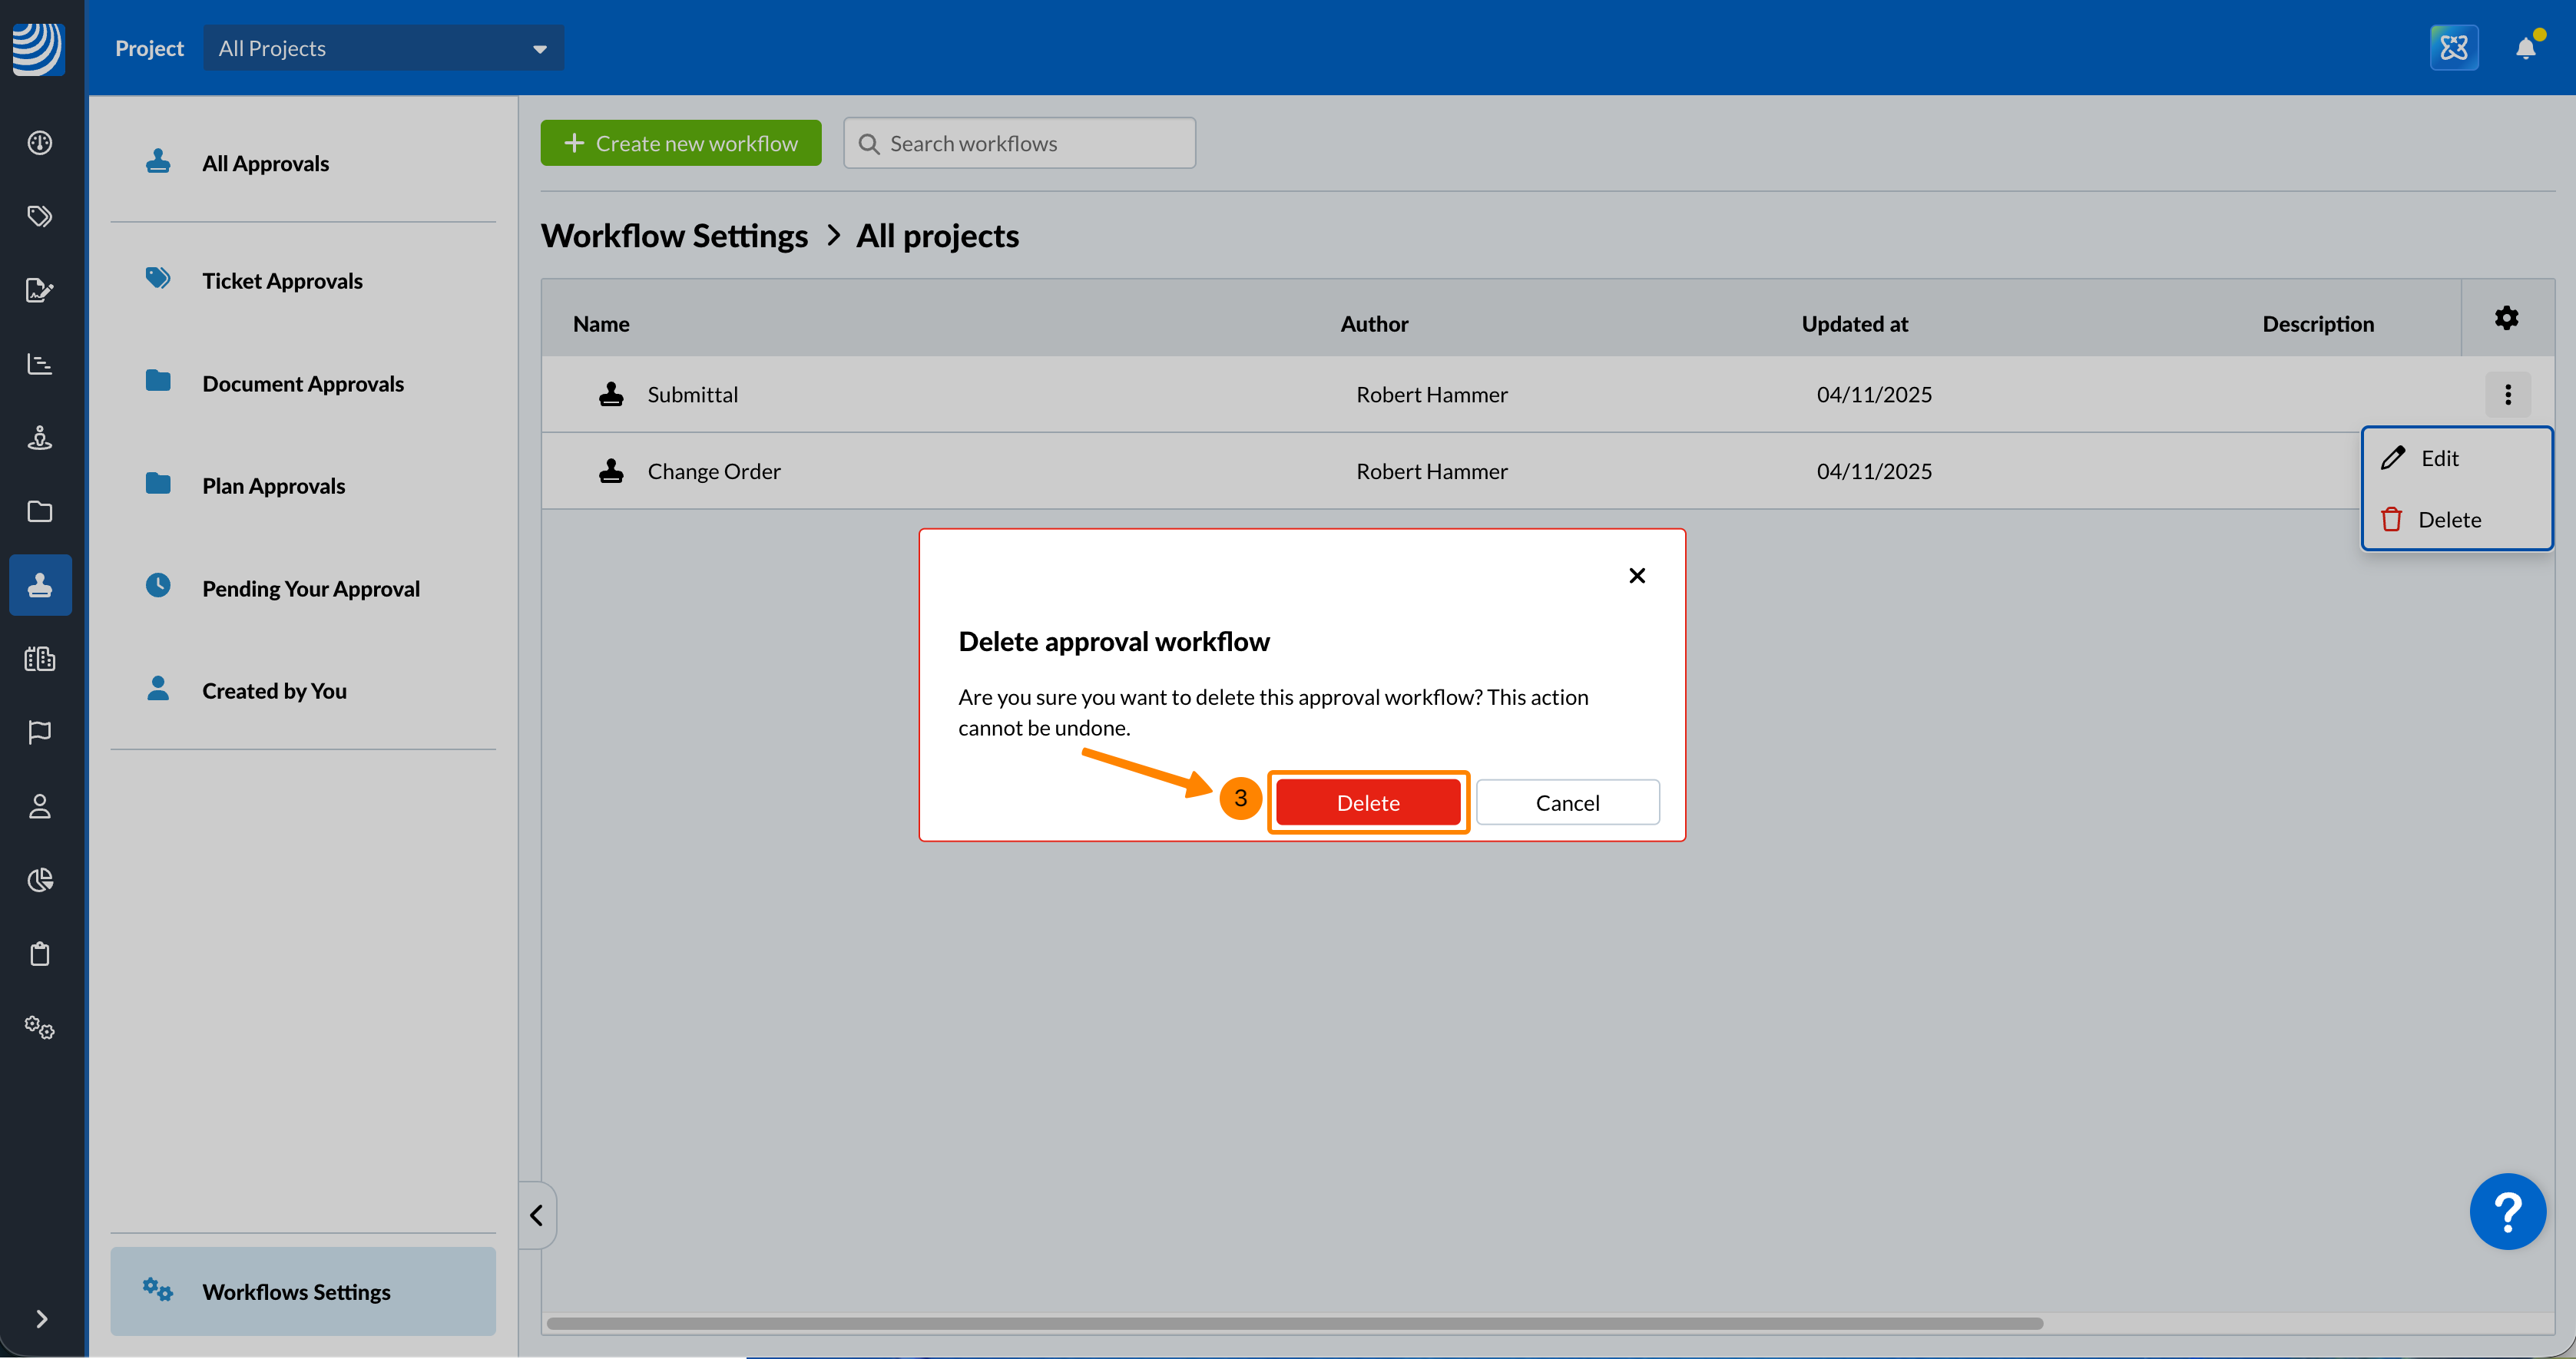Open the pie chart icon in sidebar

[x=40, y=880]
